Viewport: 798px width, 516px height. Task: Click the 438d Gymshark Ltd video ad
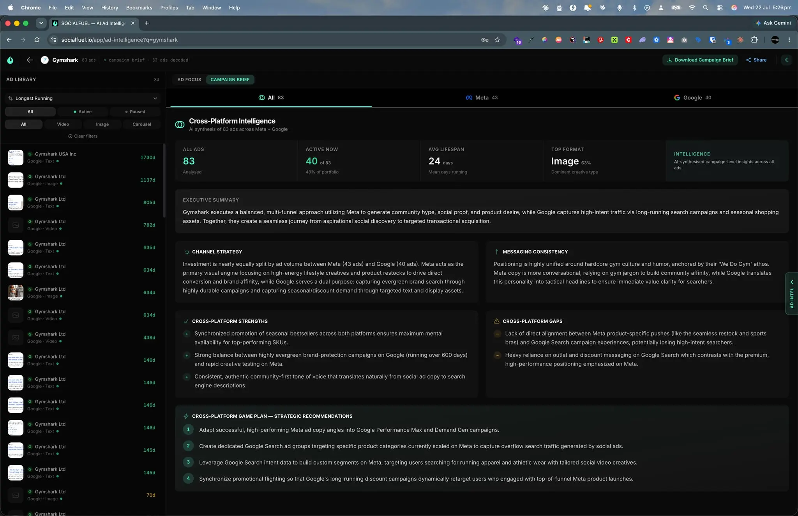click(x=82, y=338)
